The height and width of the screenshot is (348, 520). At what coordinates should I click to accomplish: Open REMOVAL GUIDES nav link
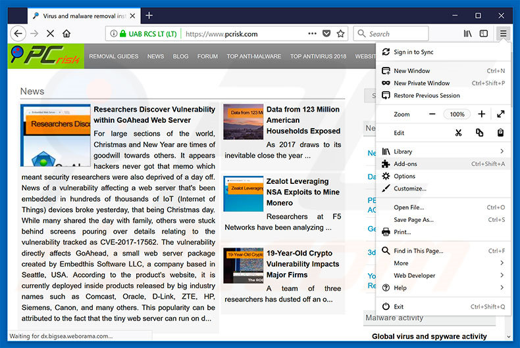tap(114, 56)
